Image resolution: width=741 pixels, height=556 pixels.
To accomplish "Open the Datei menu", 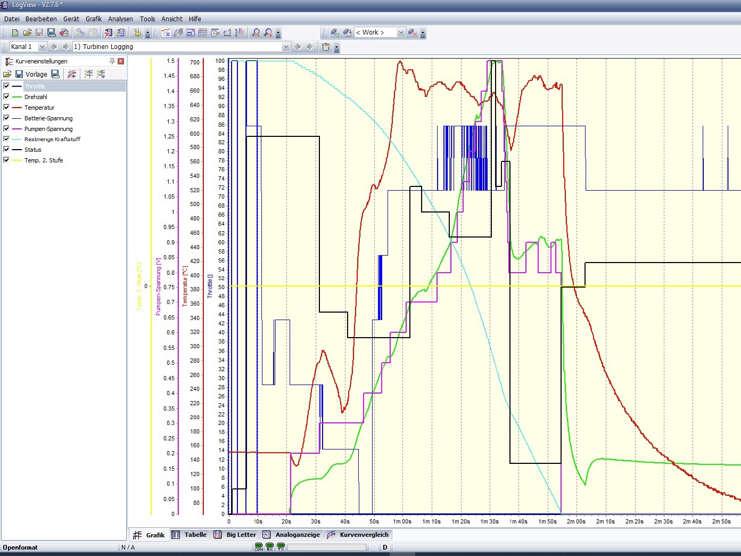I will 12,19.
